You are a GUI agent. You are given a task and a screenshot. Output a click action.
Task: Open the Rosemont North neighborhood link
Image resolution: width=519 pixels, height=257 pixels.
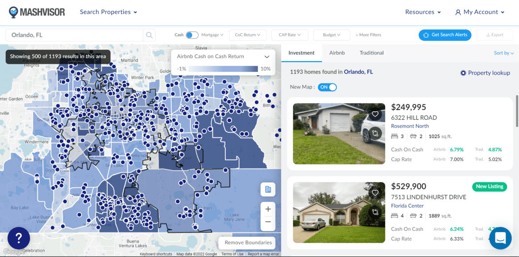tap(410, 126)
